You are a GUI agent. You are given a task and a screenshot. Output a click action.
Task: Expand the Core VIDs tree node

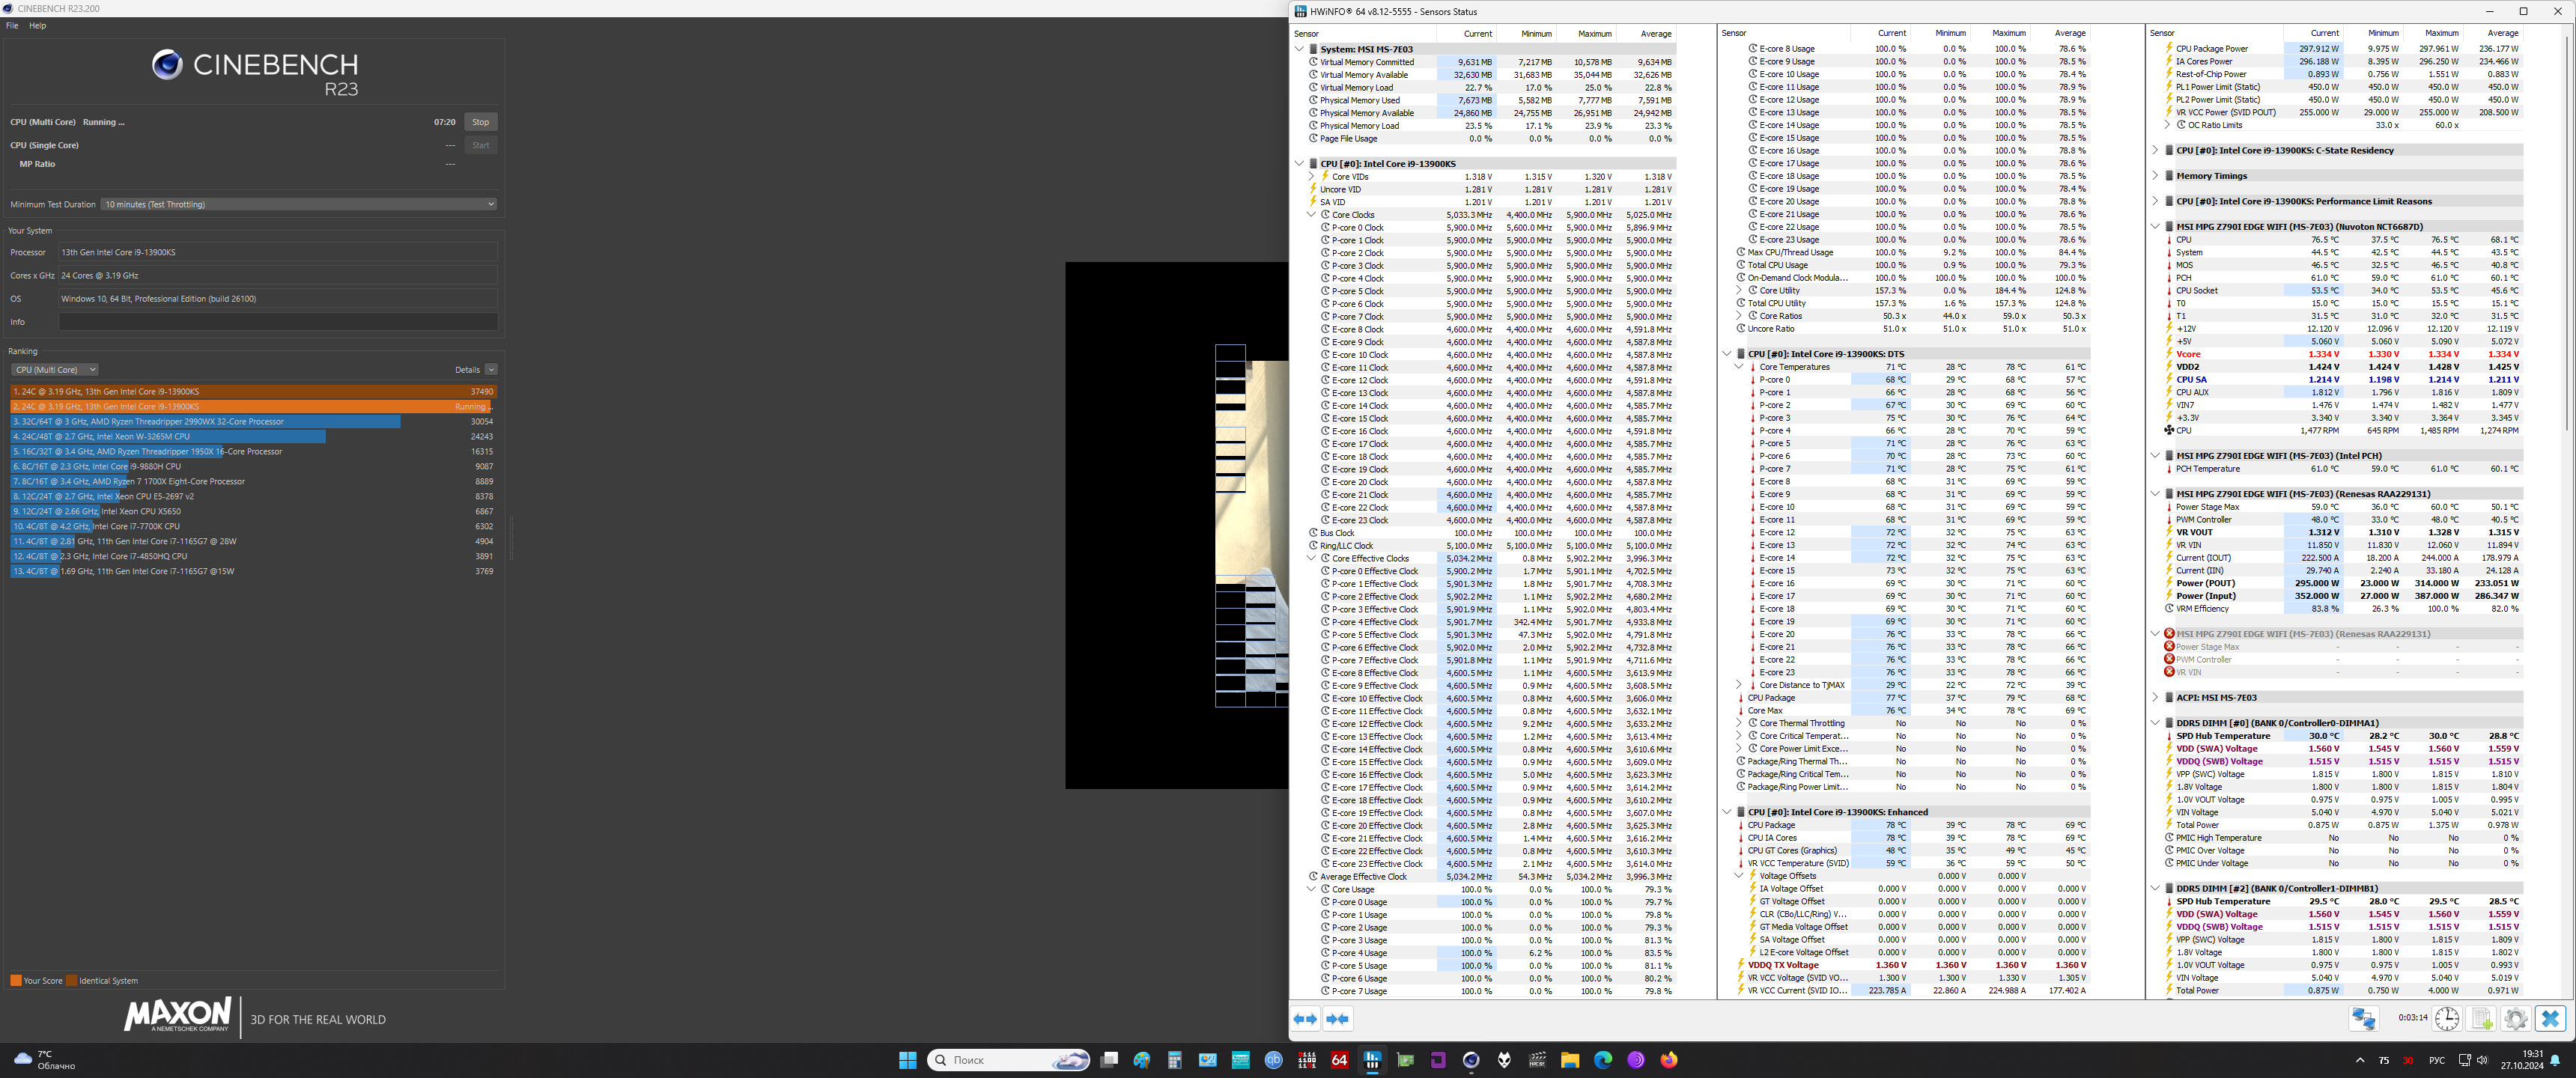pyautogui.click(x=1311, y=177)
